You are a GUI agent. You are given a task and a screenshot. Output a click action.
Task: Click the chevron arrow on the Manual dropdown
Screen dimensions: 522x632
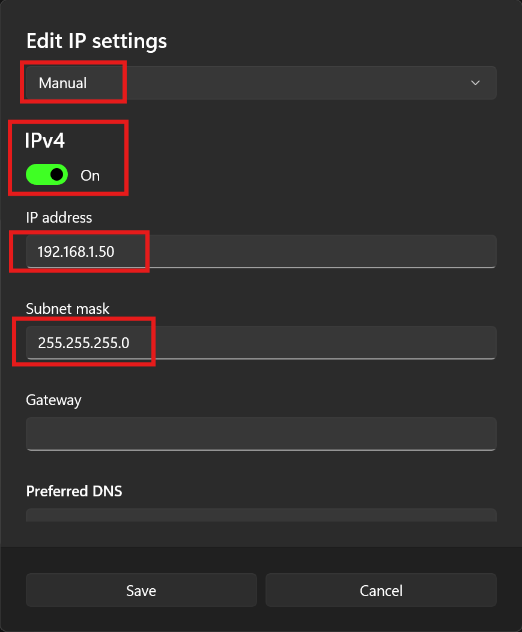pyautogui.click(x=476, y=83)
